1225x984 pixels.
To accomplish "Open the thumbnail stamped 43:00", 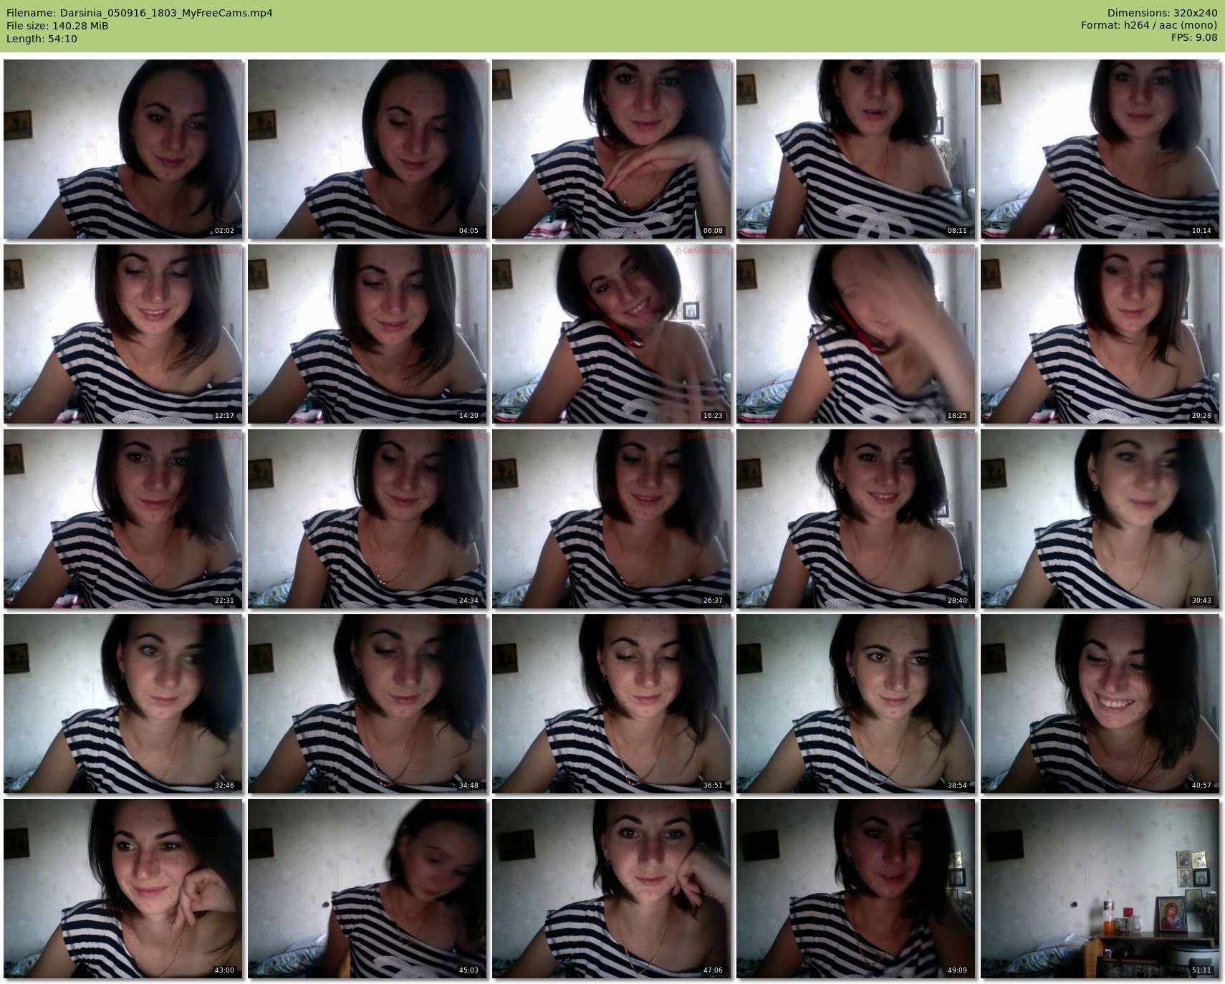I will pyautogui.click(x=123, y=889).
